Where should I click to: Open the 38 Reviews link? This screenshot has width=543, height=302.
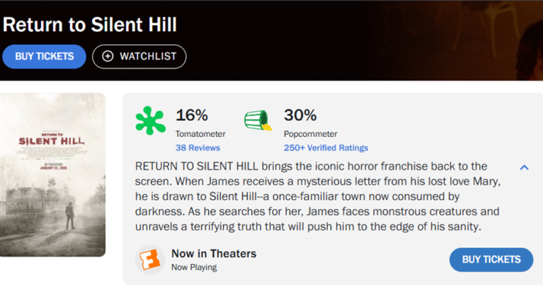[x=198, y=147]
